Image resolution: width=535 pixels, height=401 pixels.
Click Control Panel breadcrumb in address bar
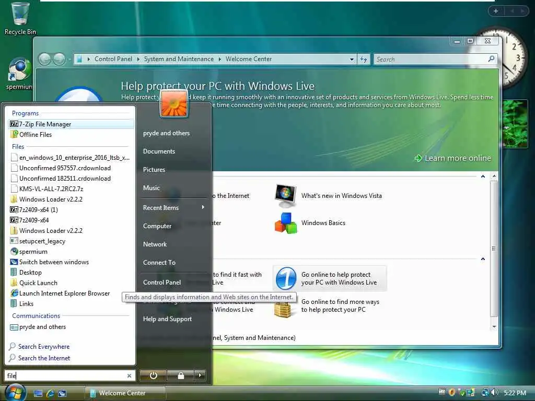point(113,59)
